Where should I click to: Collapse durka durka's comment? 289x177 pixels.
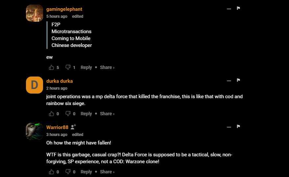pyautogui.click(x=229, y=80)
